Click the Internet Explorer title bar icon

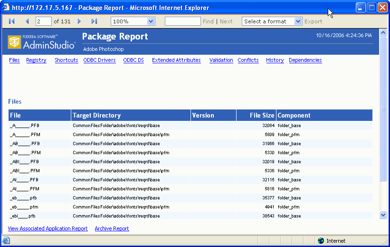pyautogui.click(x=6, y=8)
